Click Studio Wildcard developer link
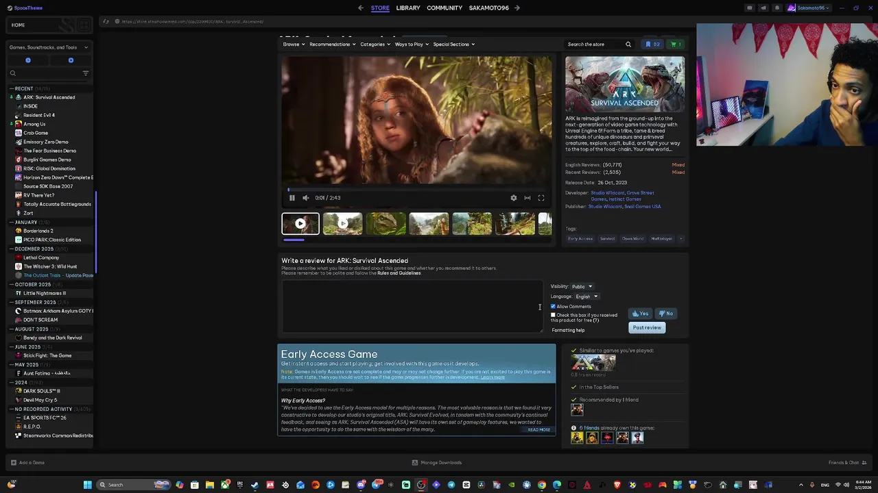The image size is (878, 493). click(x=607, y=193)
